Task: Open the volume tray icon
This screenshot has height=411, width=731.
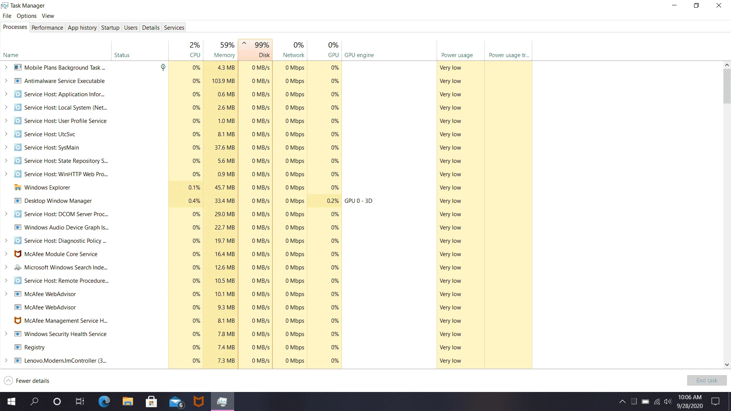Action: click(x=668, y=401)
